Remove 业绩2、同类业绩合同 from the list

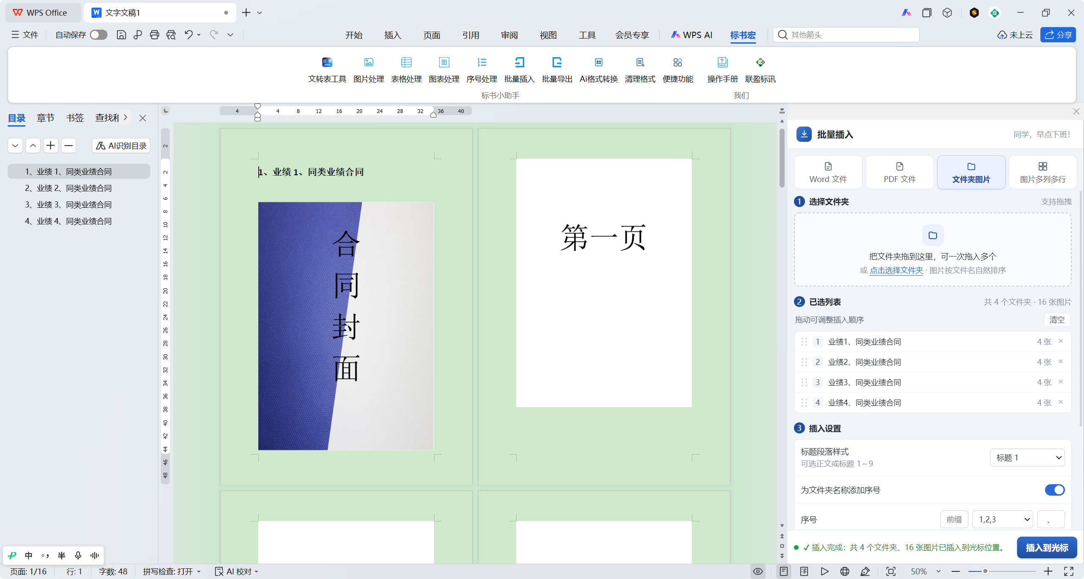point(1060,361)
